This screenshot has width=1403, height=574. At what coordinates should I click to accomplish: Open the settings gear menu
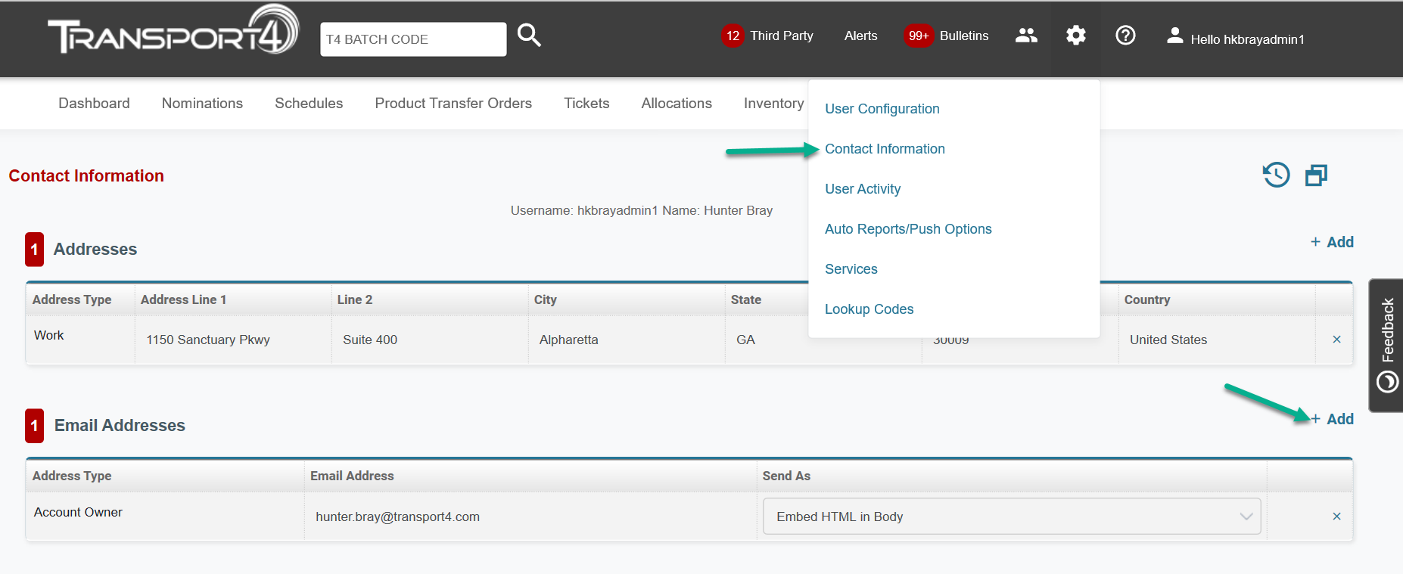pos(1075,36)
